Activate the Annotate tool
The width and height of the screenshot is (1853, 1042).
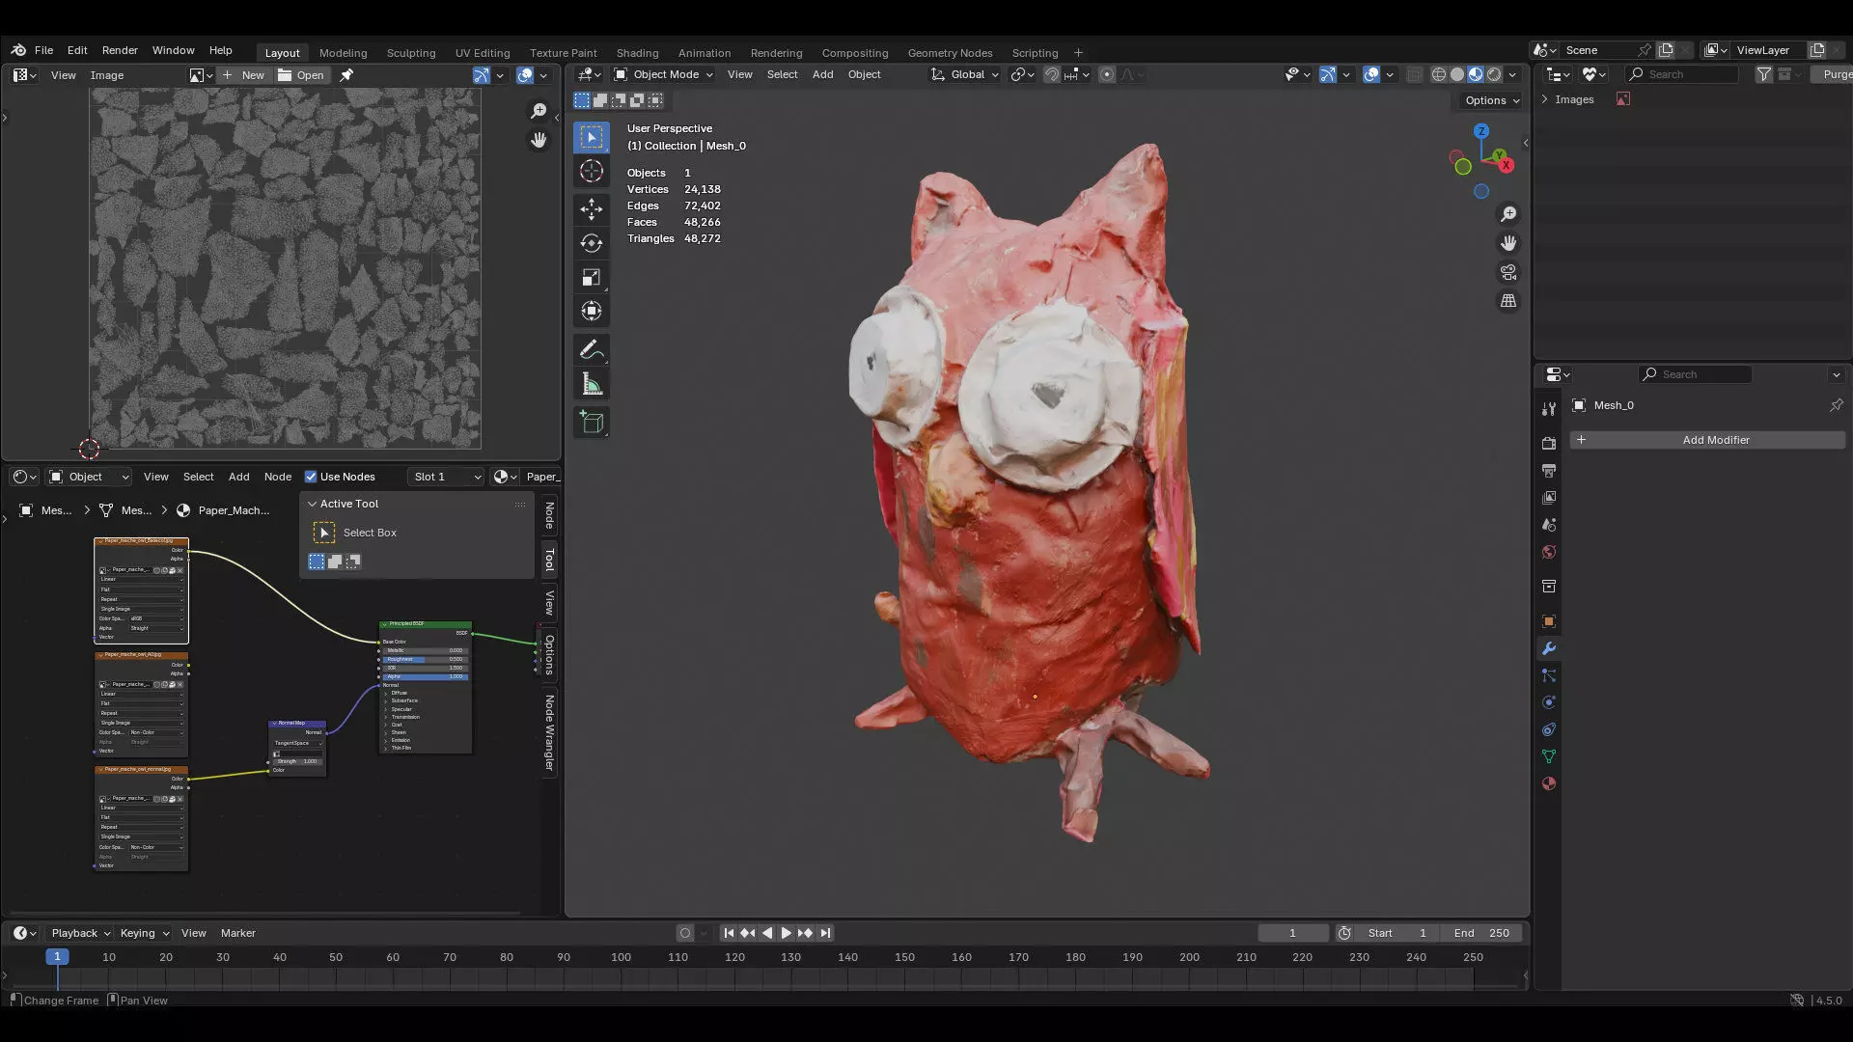(x=592, y=349)
